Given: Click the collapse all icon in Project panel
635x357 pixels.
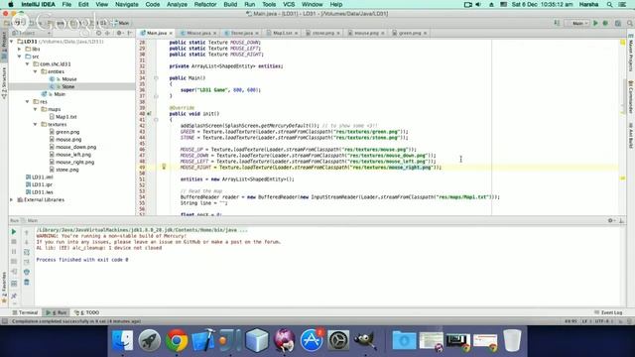Looking at the screenshot, I should click(108, 33).
